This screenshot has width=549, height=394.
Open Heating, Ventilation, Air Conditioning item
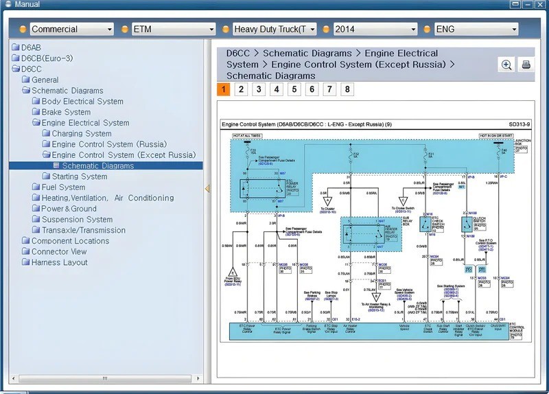pyautogui.click(x=108, y=198)
